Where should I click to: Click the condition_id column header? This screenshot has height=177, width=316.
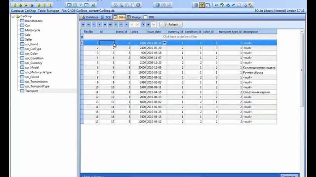tap(193, 31)
